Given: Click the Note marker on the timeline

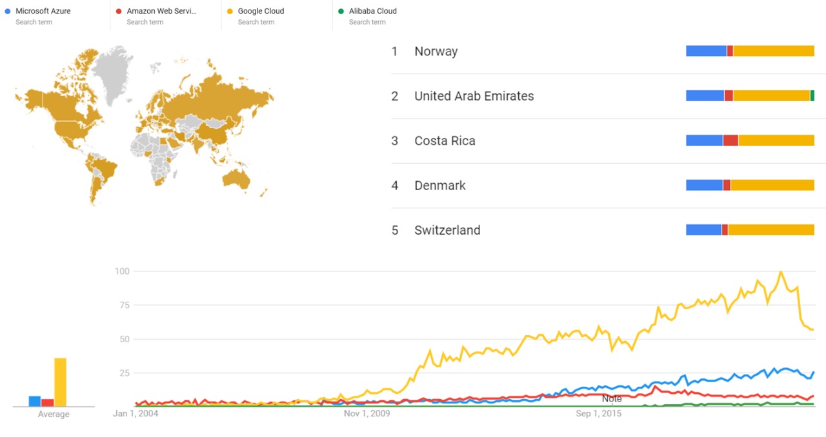Looking at the screenshot, I should click(x=612, y=399).
